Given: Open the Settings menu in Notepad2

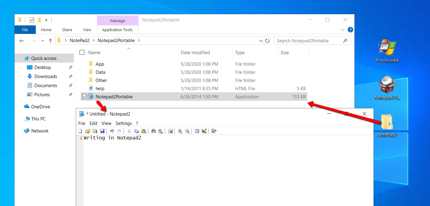Looking at the screenshot, I should 124,123.
